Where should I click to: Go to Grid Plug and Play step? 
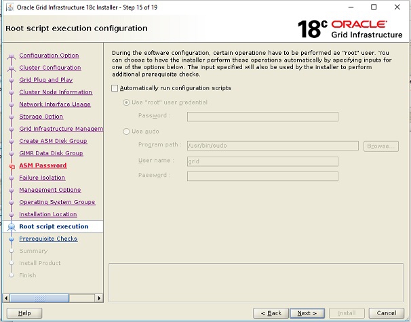coord(46,79)
